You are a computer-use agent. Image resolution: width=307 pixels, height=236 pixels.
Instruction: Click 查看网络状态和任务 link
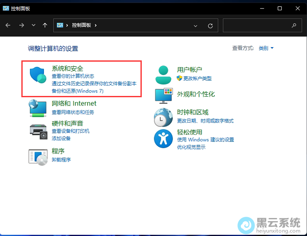(x=73, y=112)
